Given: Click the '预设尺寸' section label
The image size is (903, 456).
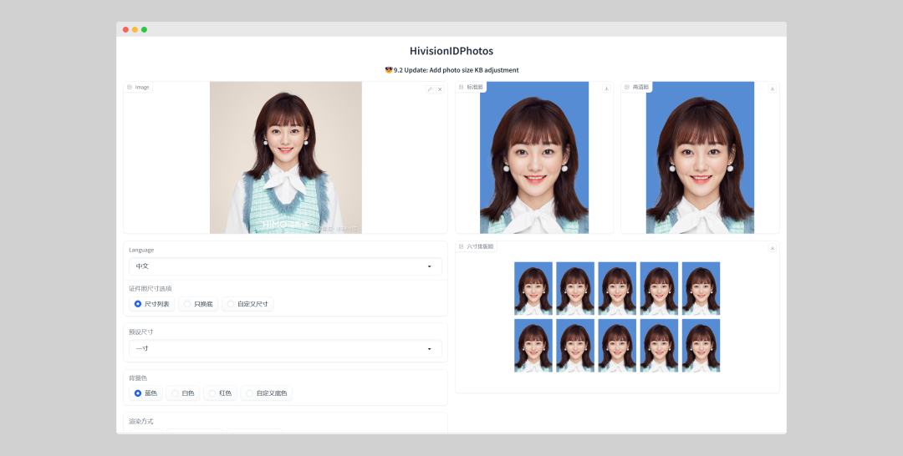Looking at the screenshot, I should [141, 332].
